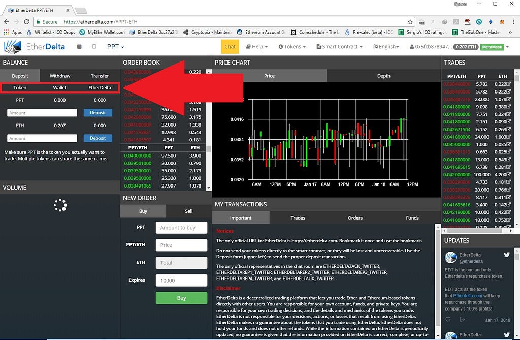520x340 pixels.
Task: Open the Trades tab in My Transactions
Action: point(298,218)
